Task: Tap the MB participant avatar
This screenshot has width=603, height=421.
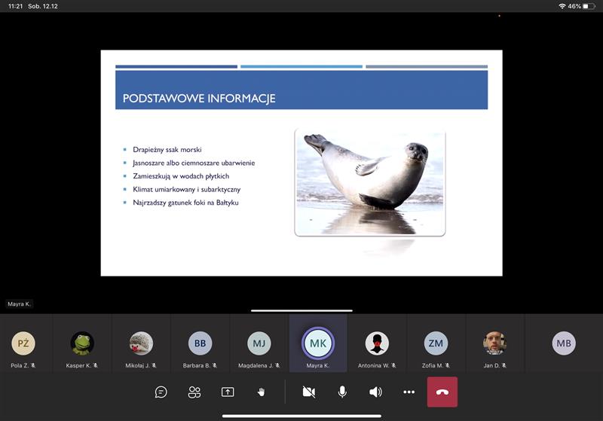Action: 564,343
